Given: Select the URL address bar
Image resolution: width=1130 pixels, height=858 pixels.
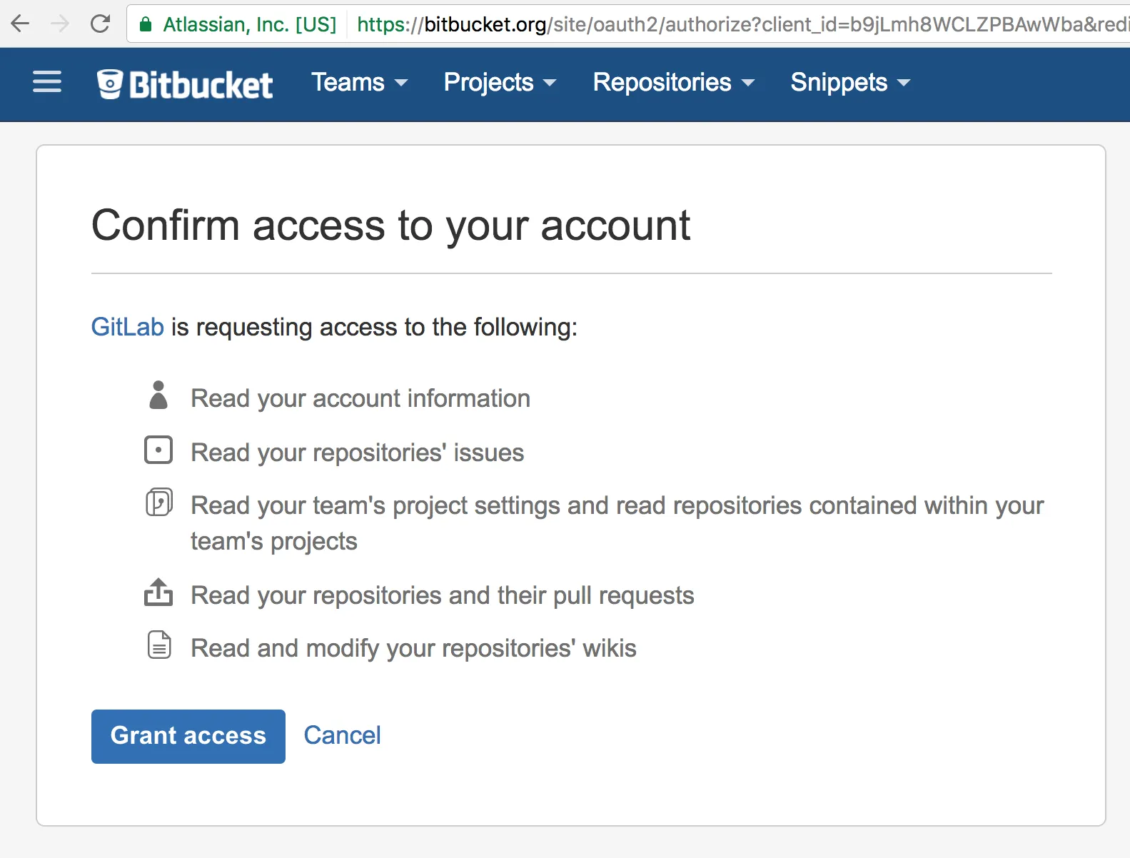Looking at the screenshot, I should (714, 25).
